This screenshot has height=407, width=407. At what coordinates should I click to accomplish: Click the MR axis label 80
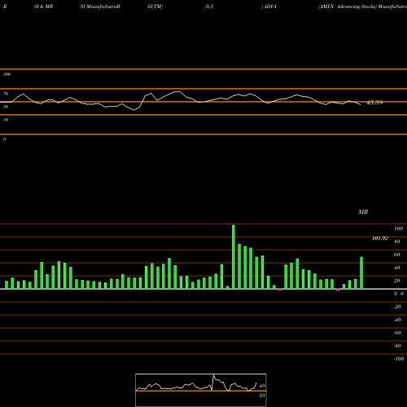click(397, 242)
